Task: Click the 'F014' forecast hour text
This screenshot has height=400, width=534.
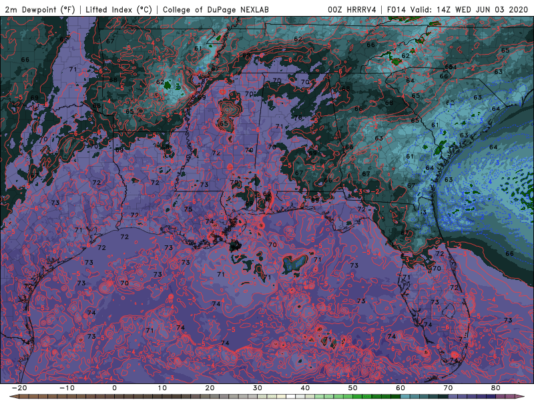Action: [x=396, y=9]
